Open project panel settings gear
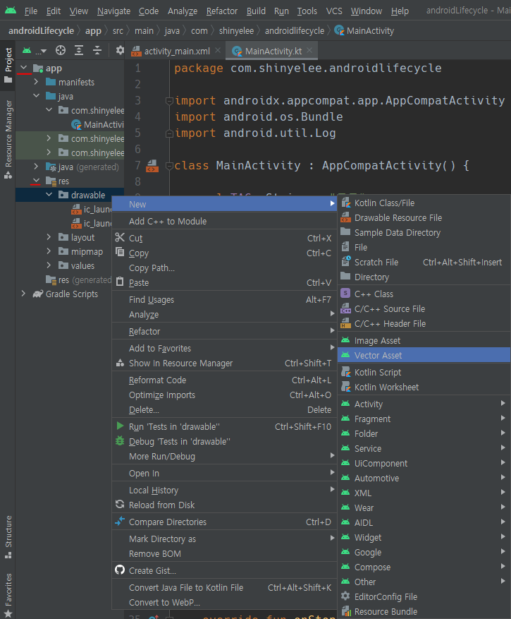 click(120, 50)
